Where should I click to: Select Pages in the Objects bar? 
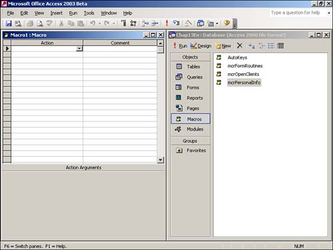pos(190,108)
